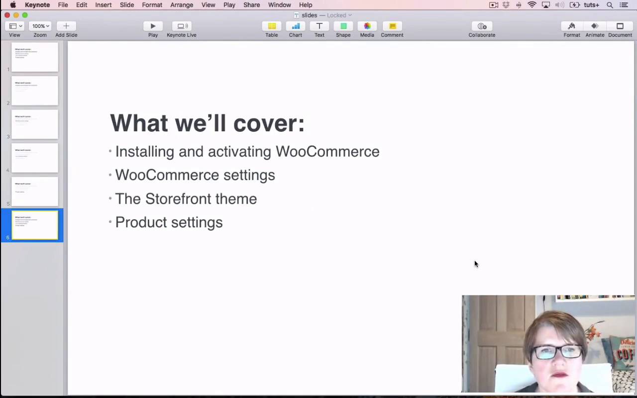The width and height of the screenshot is (637, 398).
Task: Select slide 3 thumbnail in navigator
Action: pos(35,124)
